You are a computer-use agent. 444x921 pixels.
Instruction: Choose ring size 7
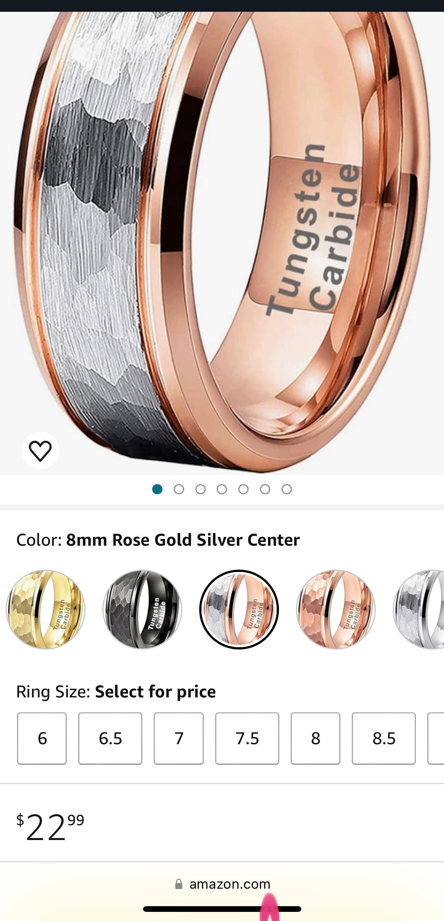[x=179, y=738]
